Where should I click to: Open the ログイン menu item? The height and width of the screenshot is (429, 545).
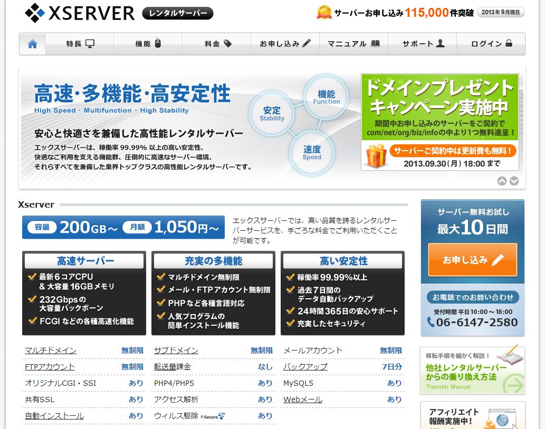click(x=491, y=44)
